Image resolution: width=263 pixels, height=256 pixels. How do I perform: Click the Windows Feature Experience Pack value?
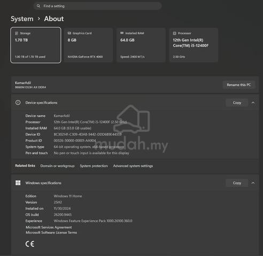point(93,221)
